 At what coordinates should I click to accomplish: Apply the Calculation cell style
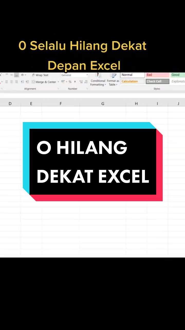[x=132, y=81]
